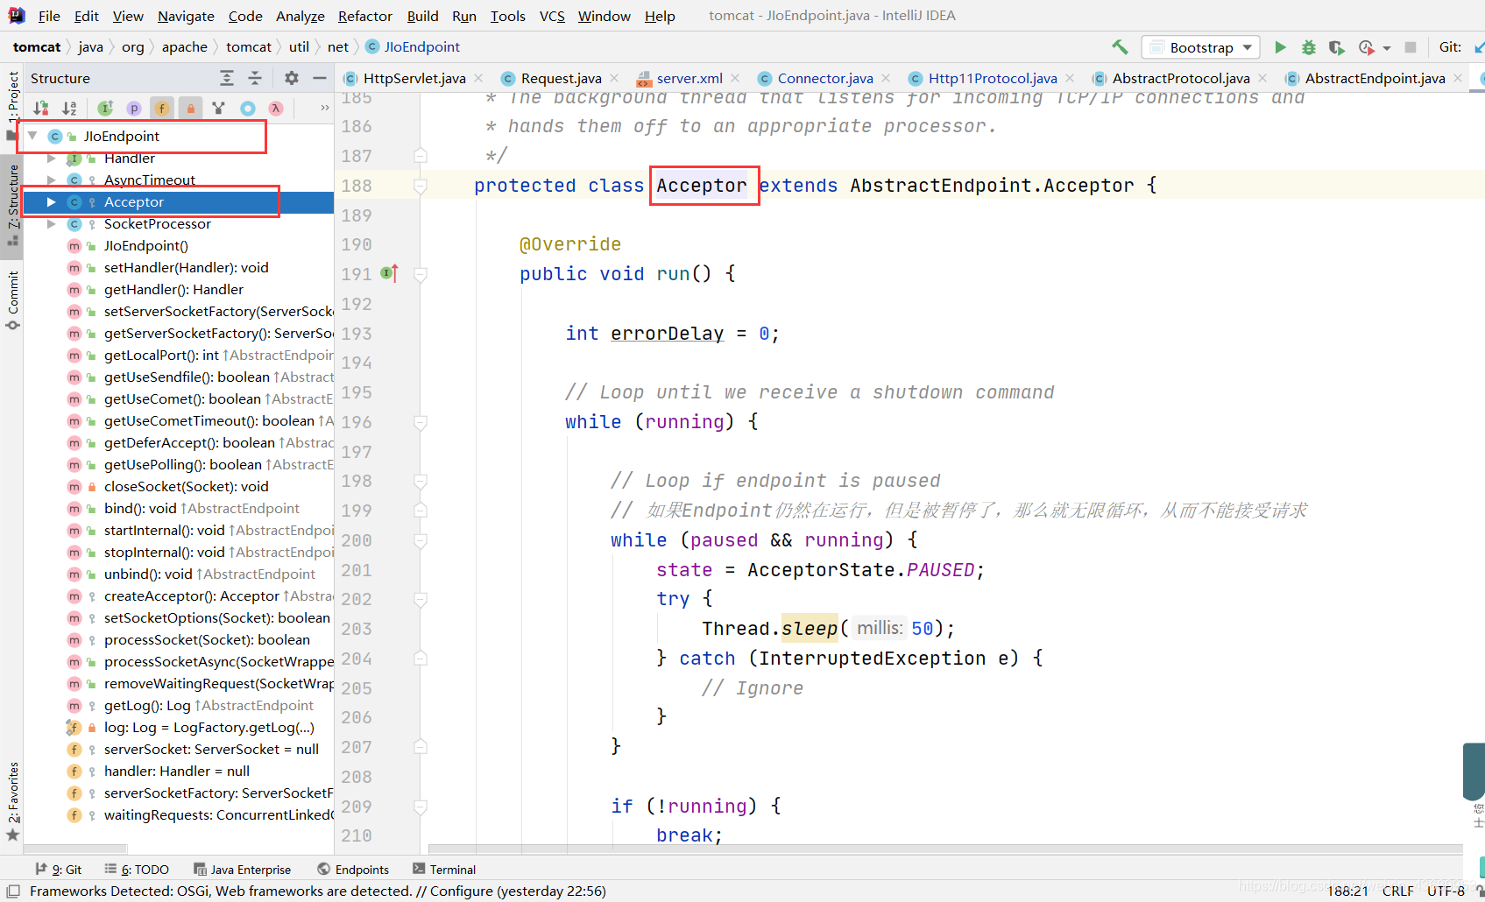Click the override gutter icon on line 191

point(389,273)
